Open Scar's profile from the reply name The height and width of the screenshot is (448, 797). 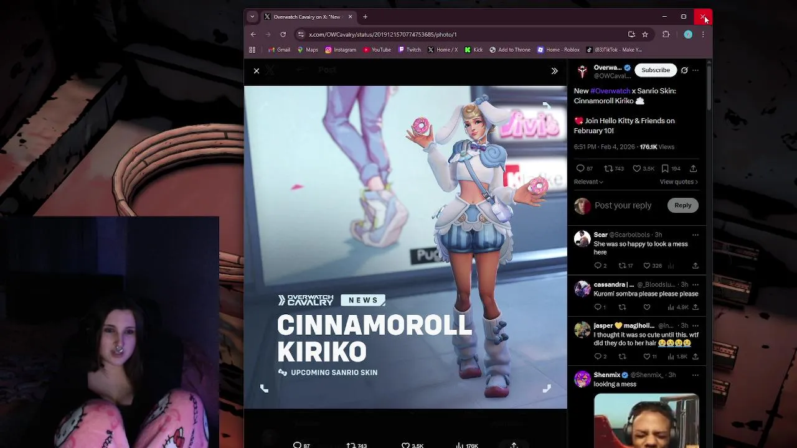pyautogui.click(x=600, y=235)
